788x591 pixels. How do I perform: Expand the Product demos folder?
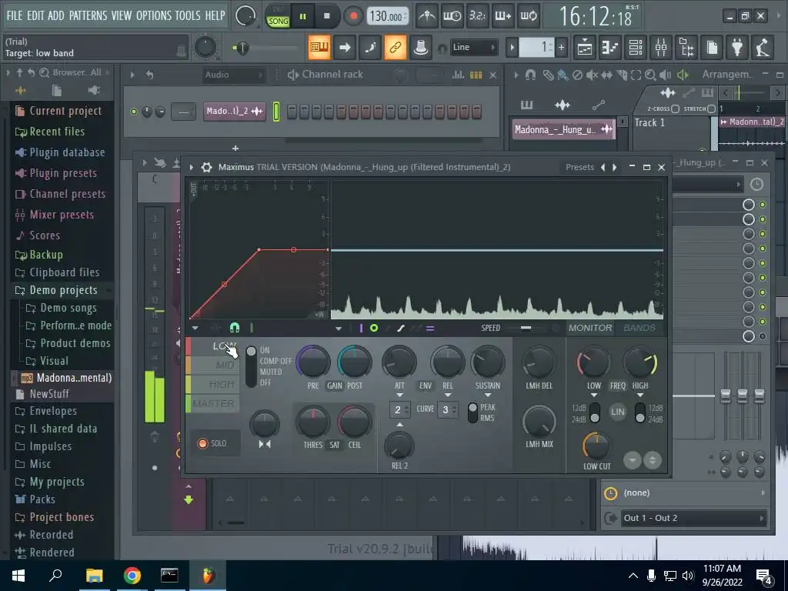tap(75, 343)
